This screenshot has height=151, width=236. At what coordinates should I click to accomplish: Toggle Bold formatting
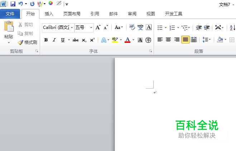click(46, 40)
